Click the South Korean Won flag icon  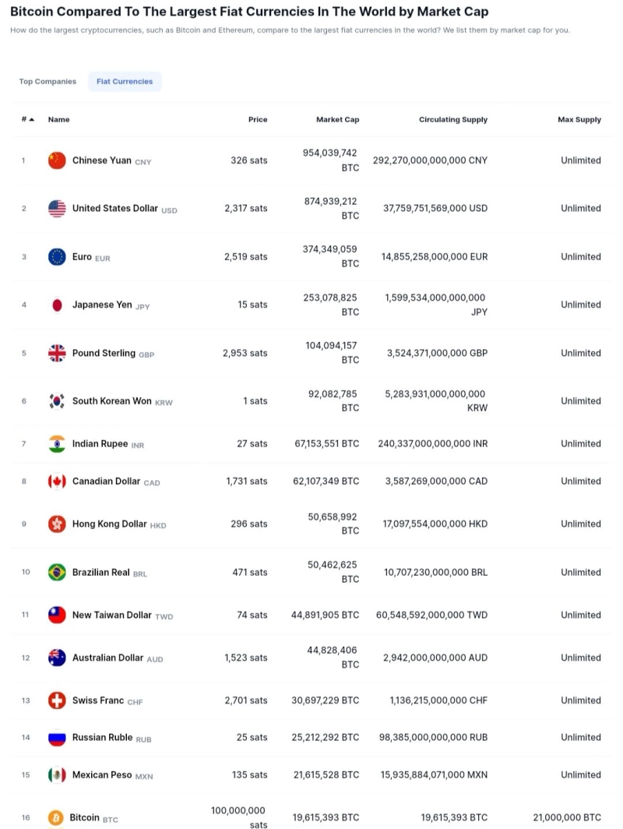pyautogui.click(x=57, y=401)
